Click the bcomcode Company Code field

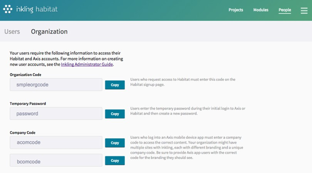(x=56, y=161)
